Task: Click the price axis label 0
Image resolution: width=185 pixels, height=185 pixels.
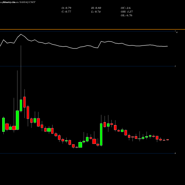Action: click(x=175, y=153)
